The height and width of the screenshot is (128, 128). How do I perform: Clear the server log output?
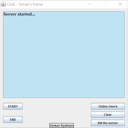108,115
